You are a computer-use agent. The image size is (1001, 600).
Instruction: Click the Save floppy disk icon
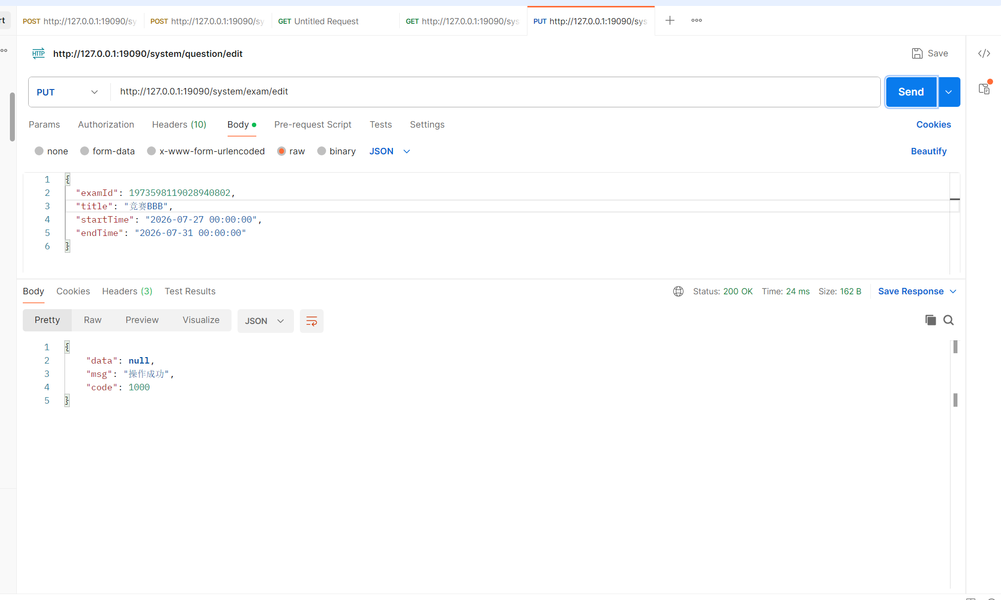pos(917,53)
